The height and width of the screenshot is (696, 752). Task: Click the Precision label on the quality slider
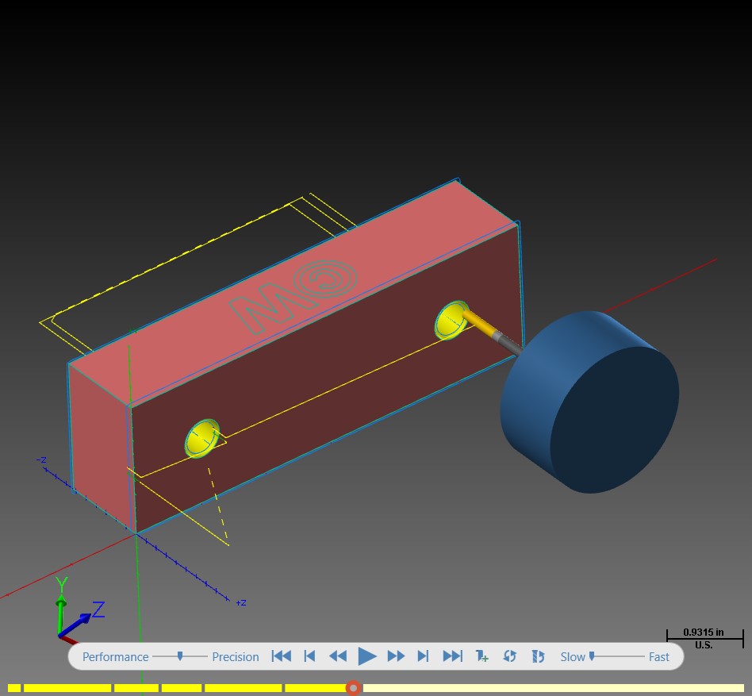[236, 656]
